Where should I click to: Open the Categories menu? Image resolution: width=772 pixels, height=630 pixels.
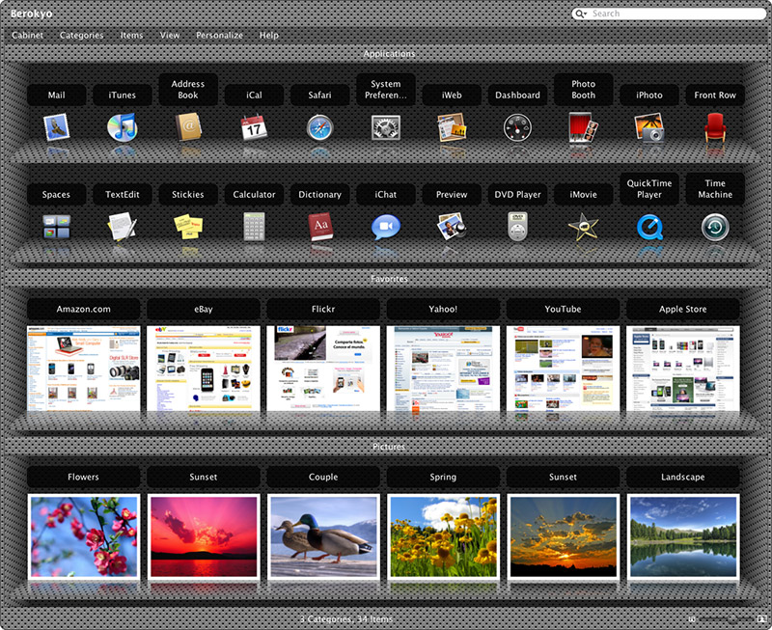(x=82, y=36)
